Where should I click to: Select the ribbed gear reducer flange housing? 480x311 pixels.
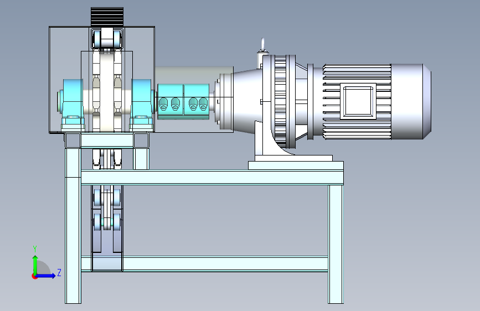281,101
